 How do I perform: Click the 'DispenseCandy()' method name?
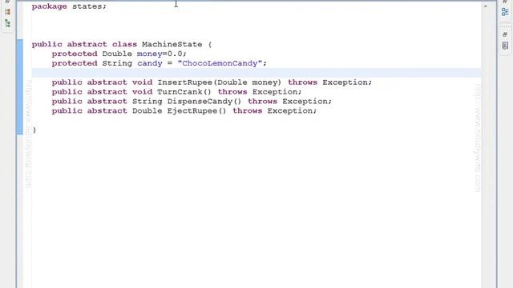[x=204, y=102]
